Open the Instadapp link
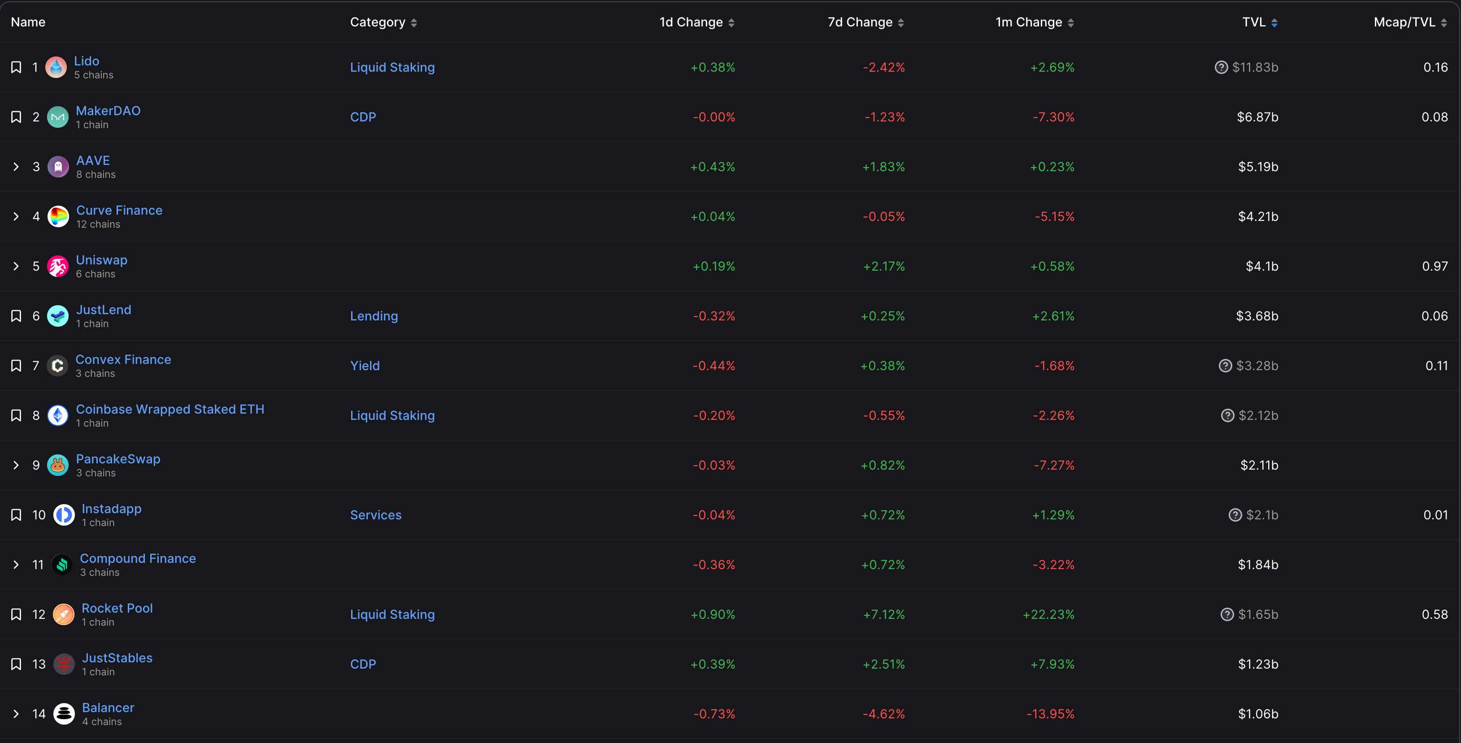This screenshot has height=743, width=1461. [x=112, y=509]
